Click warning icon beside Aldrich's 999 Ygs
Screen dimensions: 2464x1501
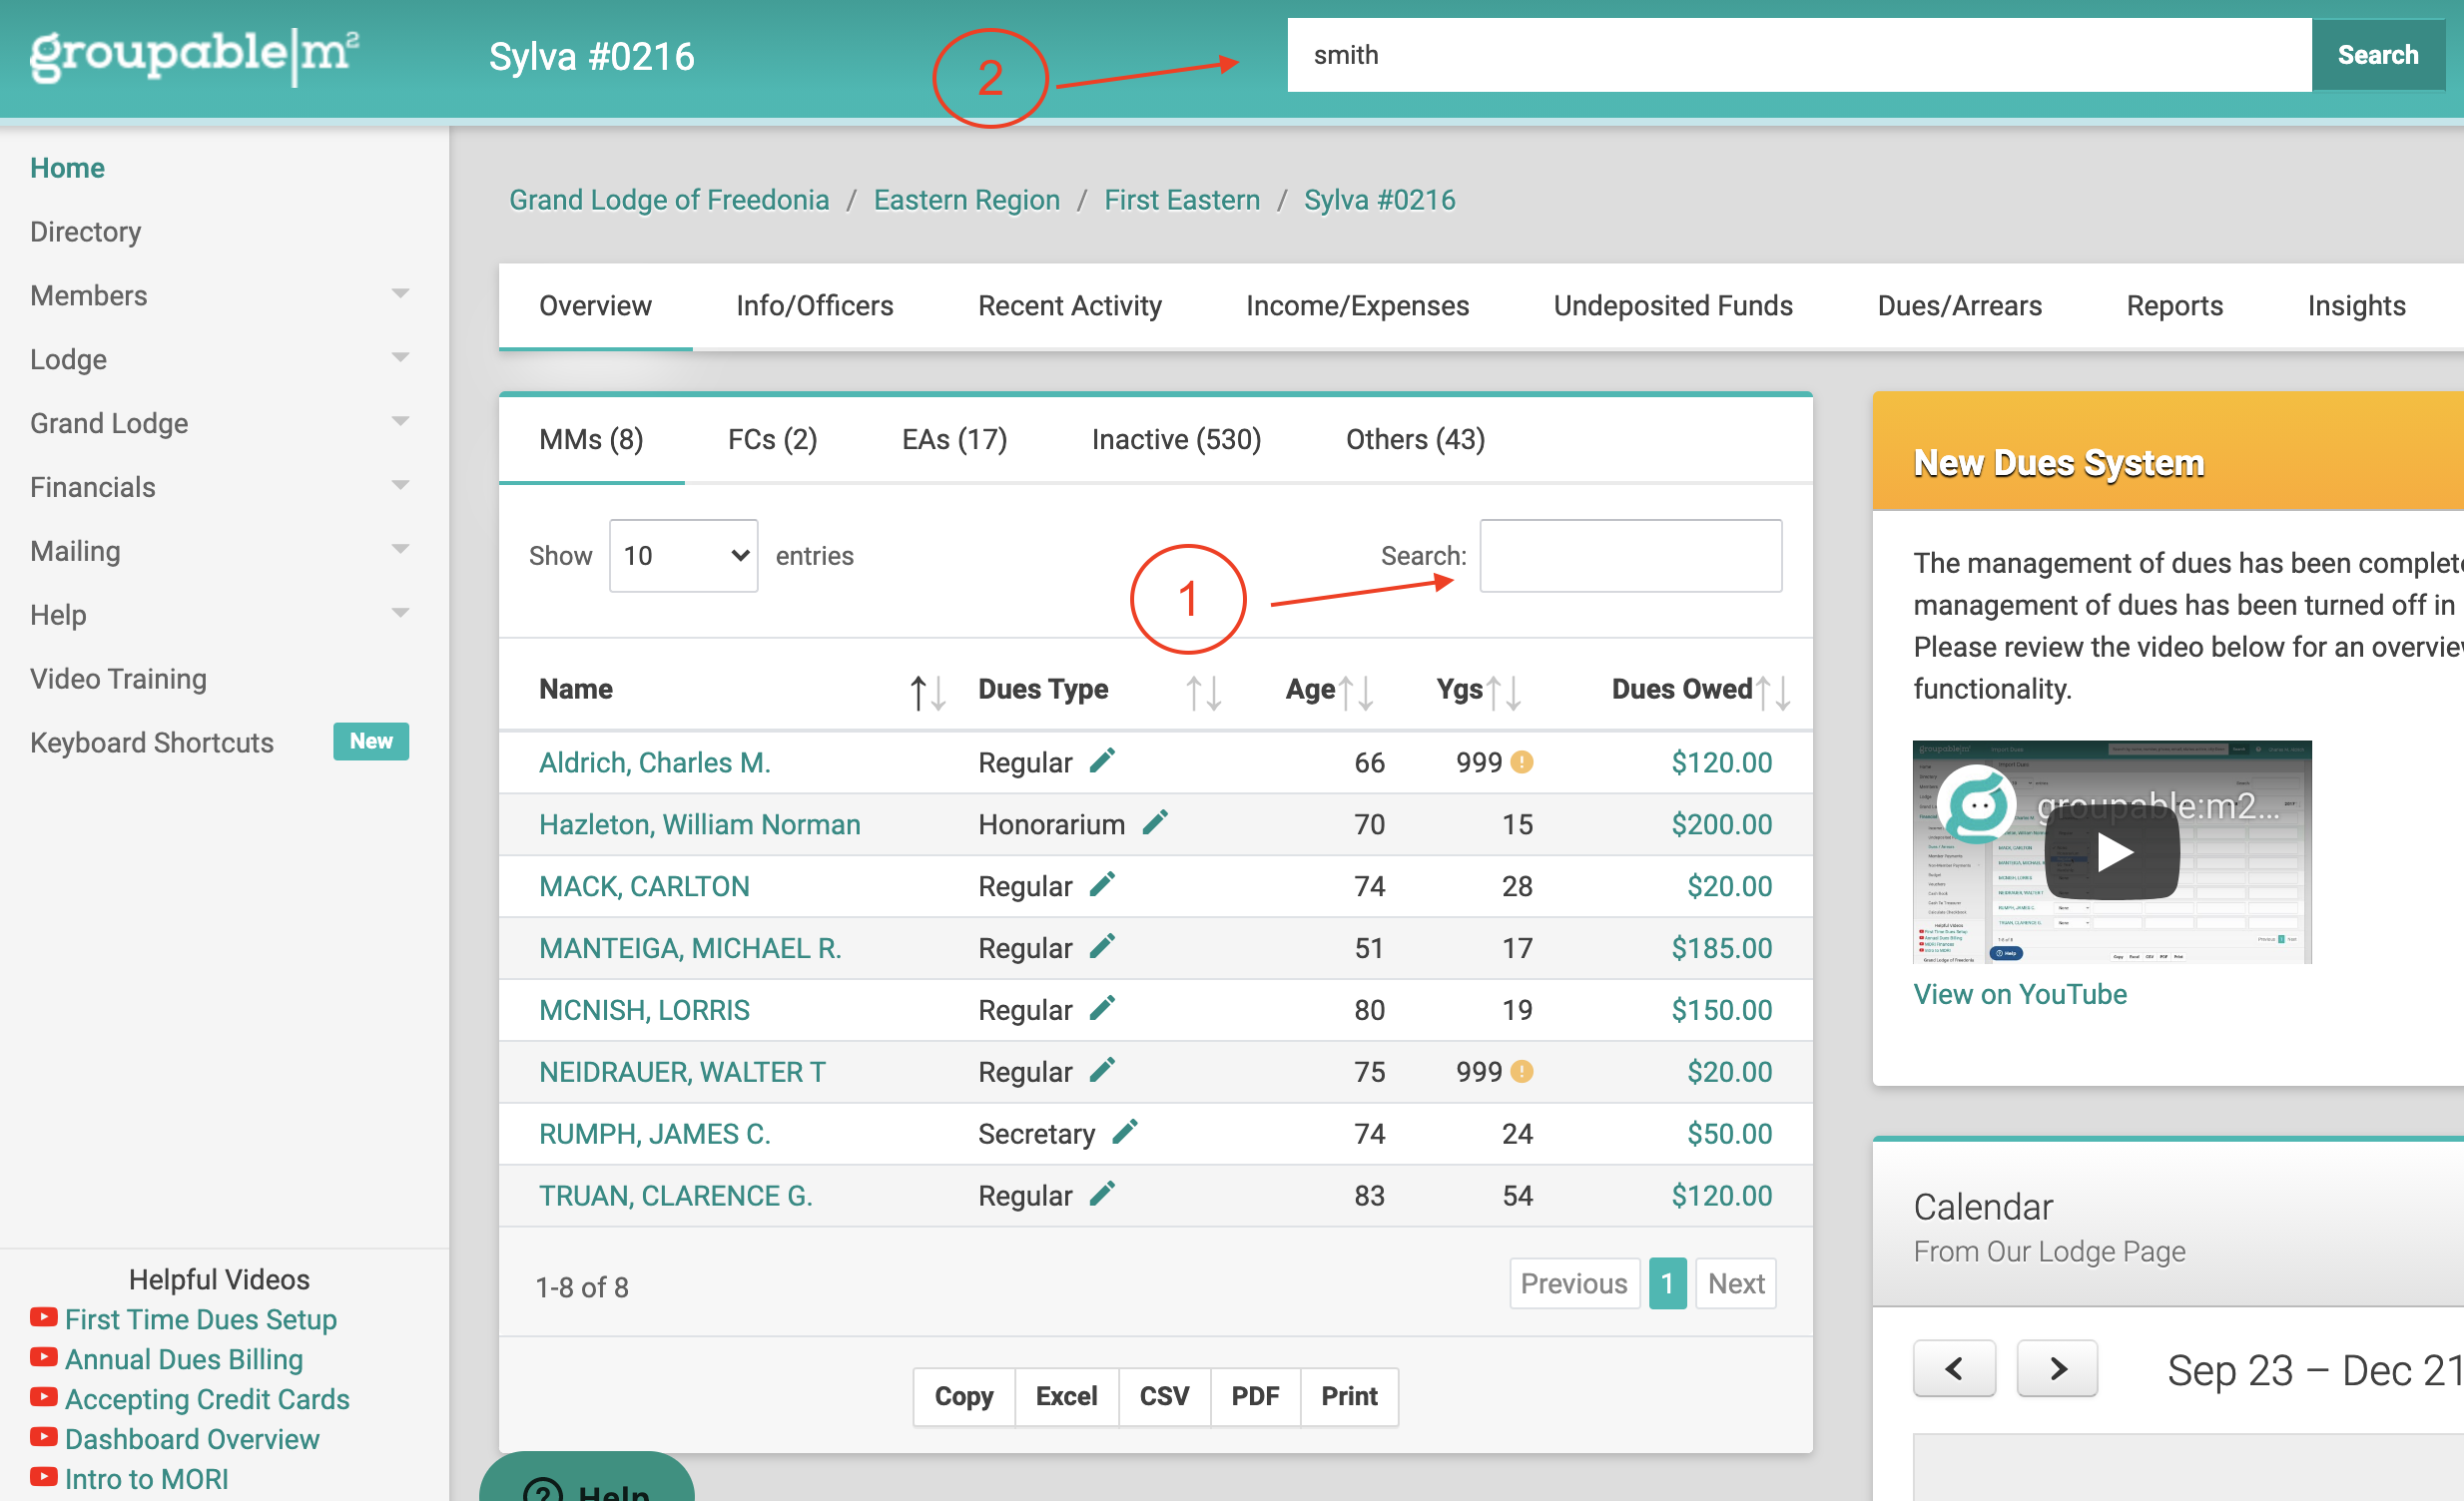pyautogui.click(x=1521, y=762)
